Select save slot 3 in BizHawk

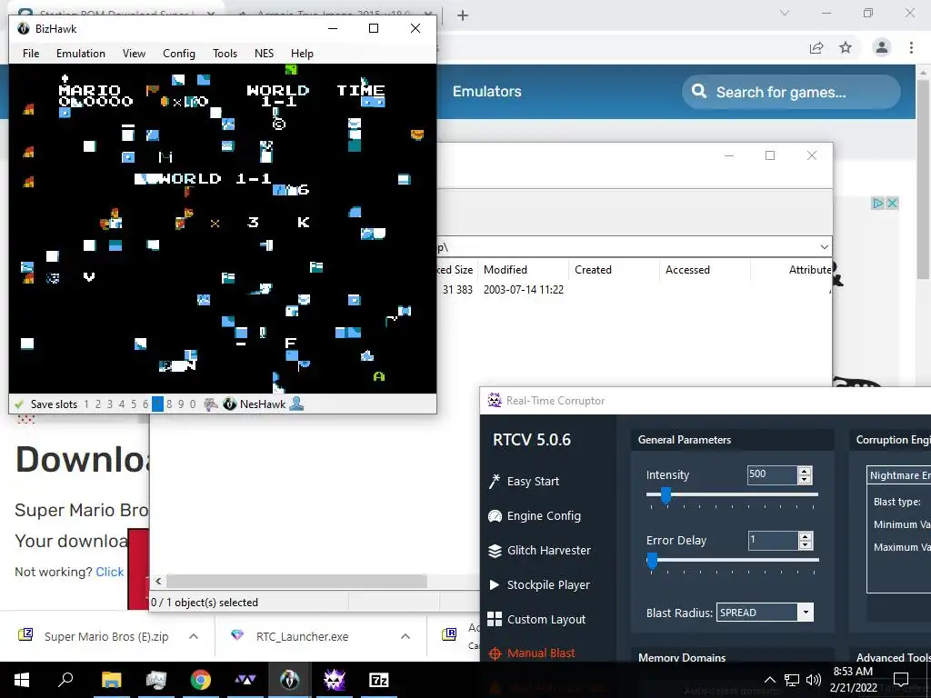click(110, 404)
